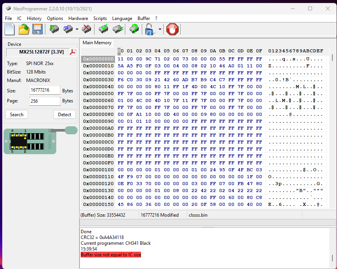Image resolution: width=337 pixels, height=269 pixels.
Task: Close the NeoProgrammer window
Action: coord(328,8)
